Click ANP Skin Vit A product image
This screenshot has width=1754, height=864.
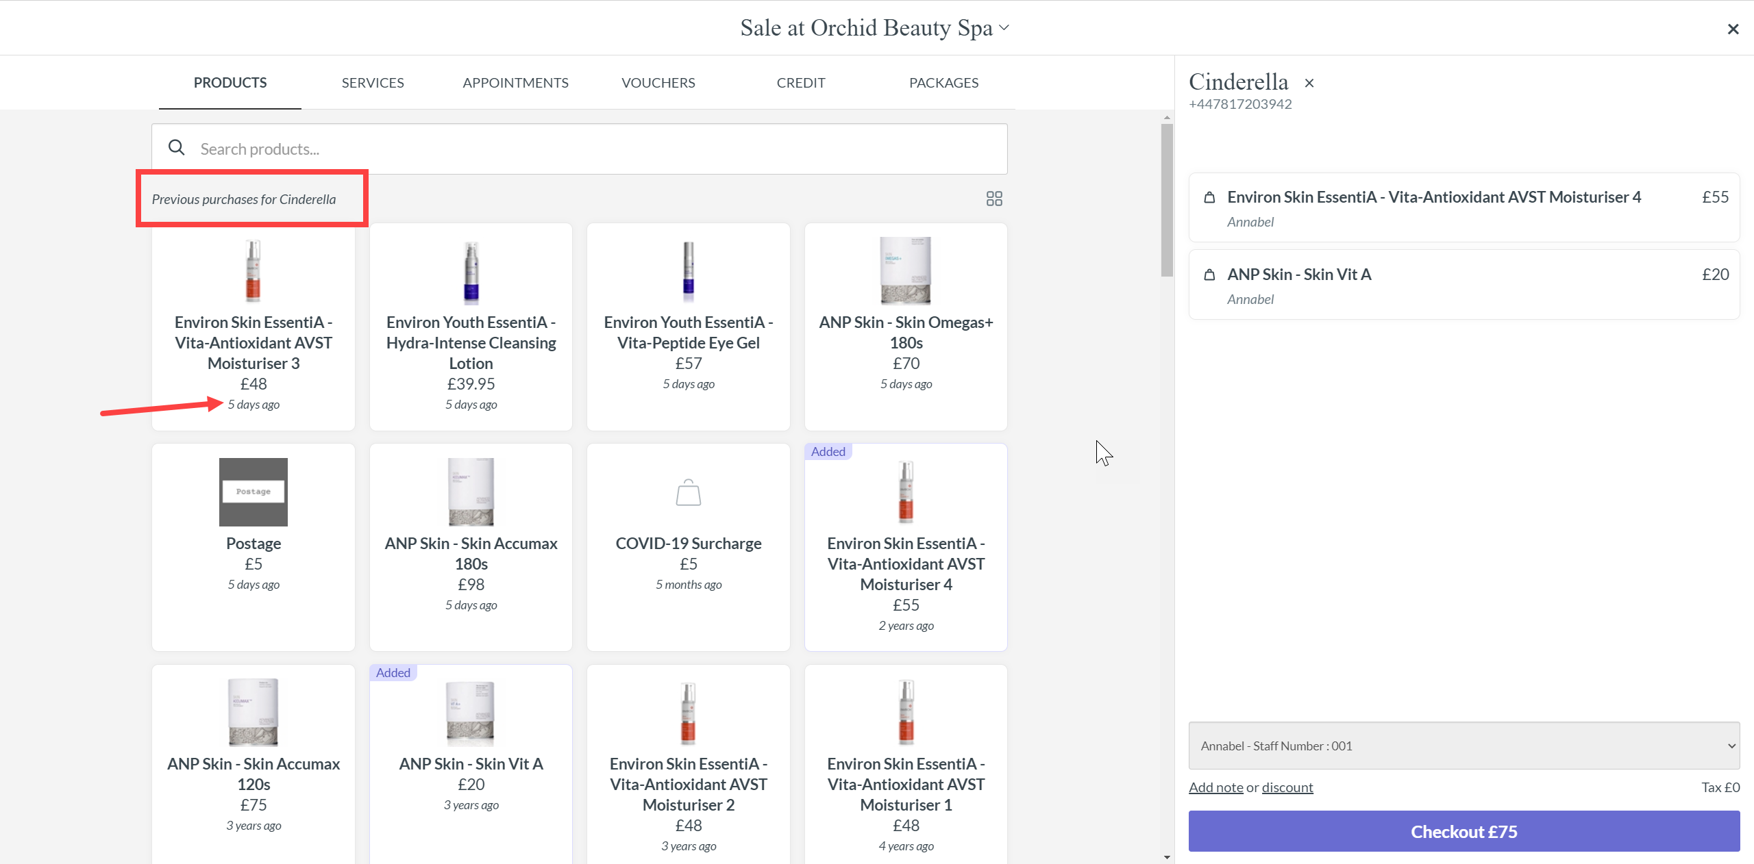click(471, 713)
